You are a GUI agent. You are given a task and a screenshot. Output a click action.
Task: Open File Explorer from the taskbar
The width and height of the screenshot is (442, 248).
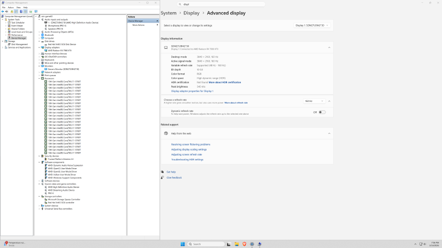coord(236,244)
